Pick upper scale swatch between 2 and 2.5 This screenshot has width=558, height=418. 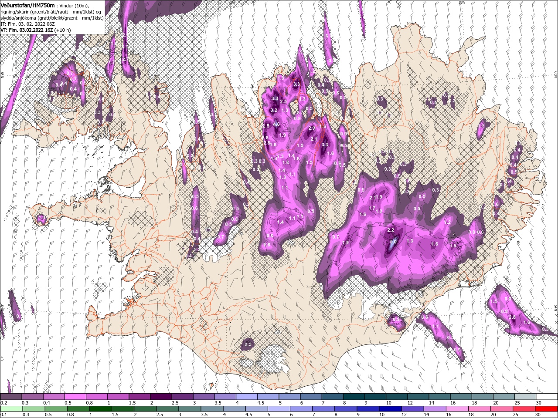[161, 397]
